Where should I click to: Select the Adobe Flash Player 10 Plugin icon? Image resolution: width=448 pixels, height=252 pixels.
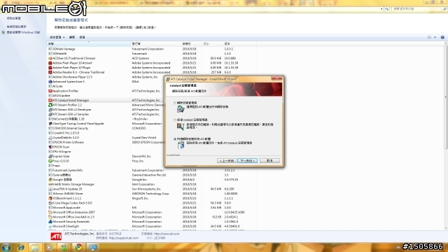(x=50, y=68)
